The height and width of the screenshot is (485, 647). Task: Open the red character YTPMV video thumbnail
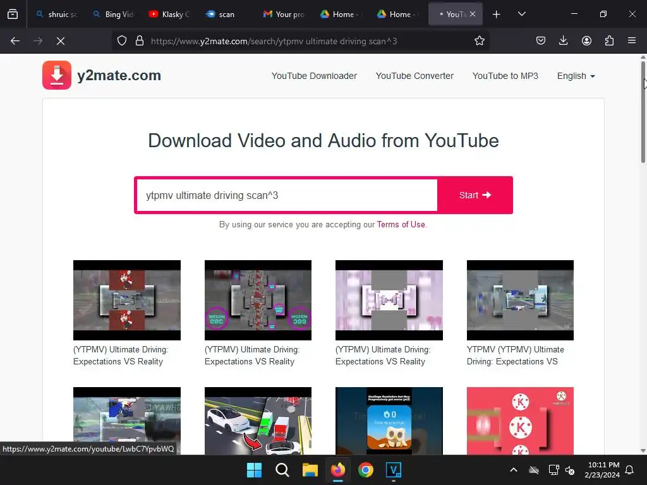coord(126,300)
